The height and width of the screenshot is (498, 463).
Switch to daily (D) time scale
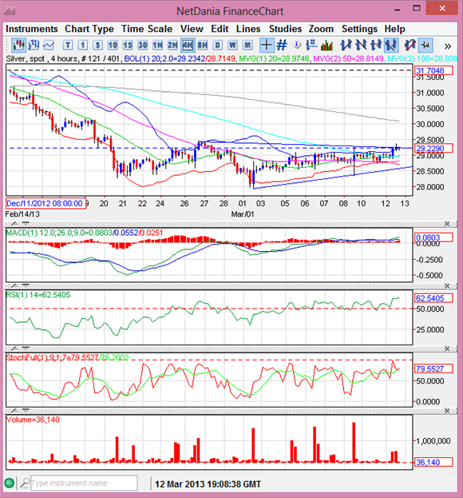pos(218,45)
